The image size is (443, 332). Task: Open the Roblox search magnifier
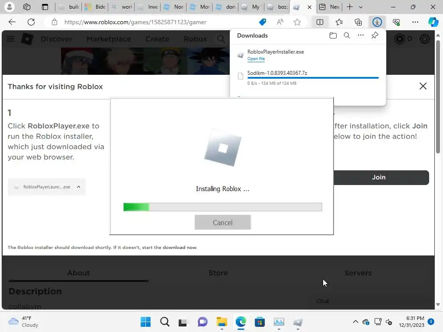tap(221, 39)
